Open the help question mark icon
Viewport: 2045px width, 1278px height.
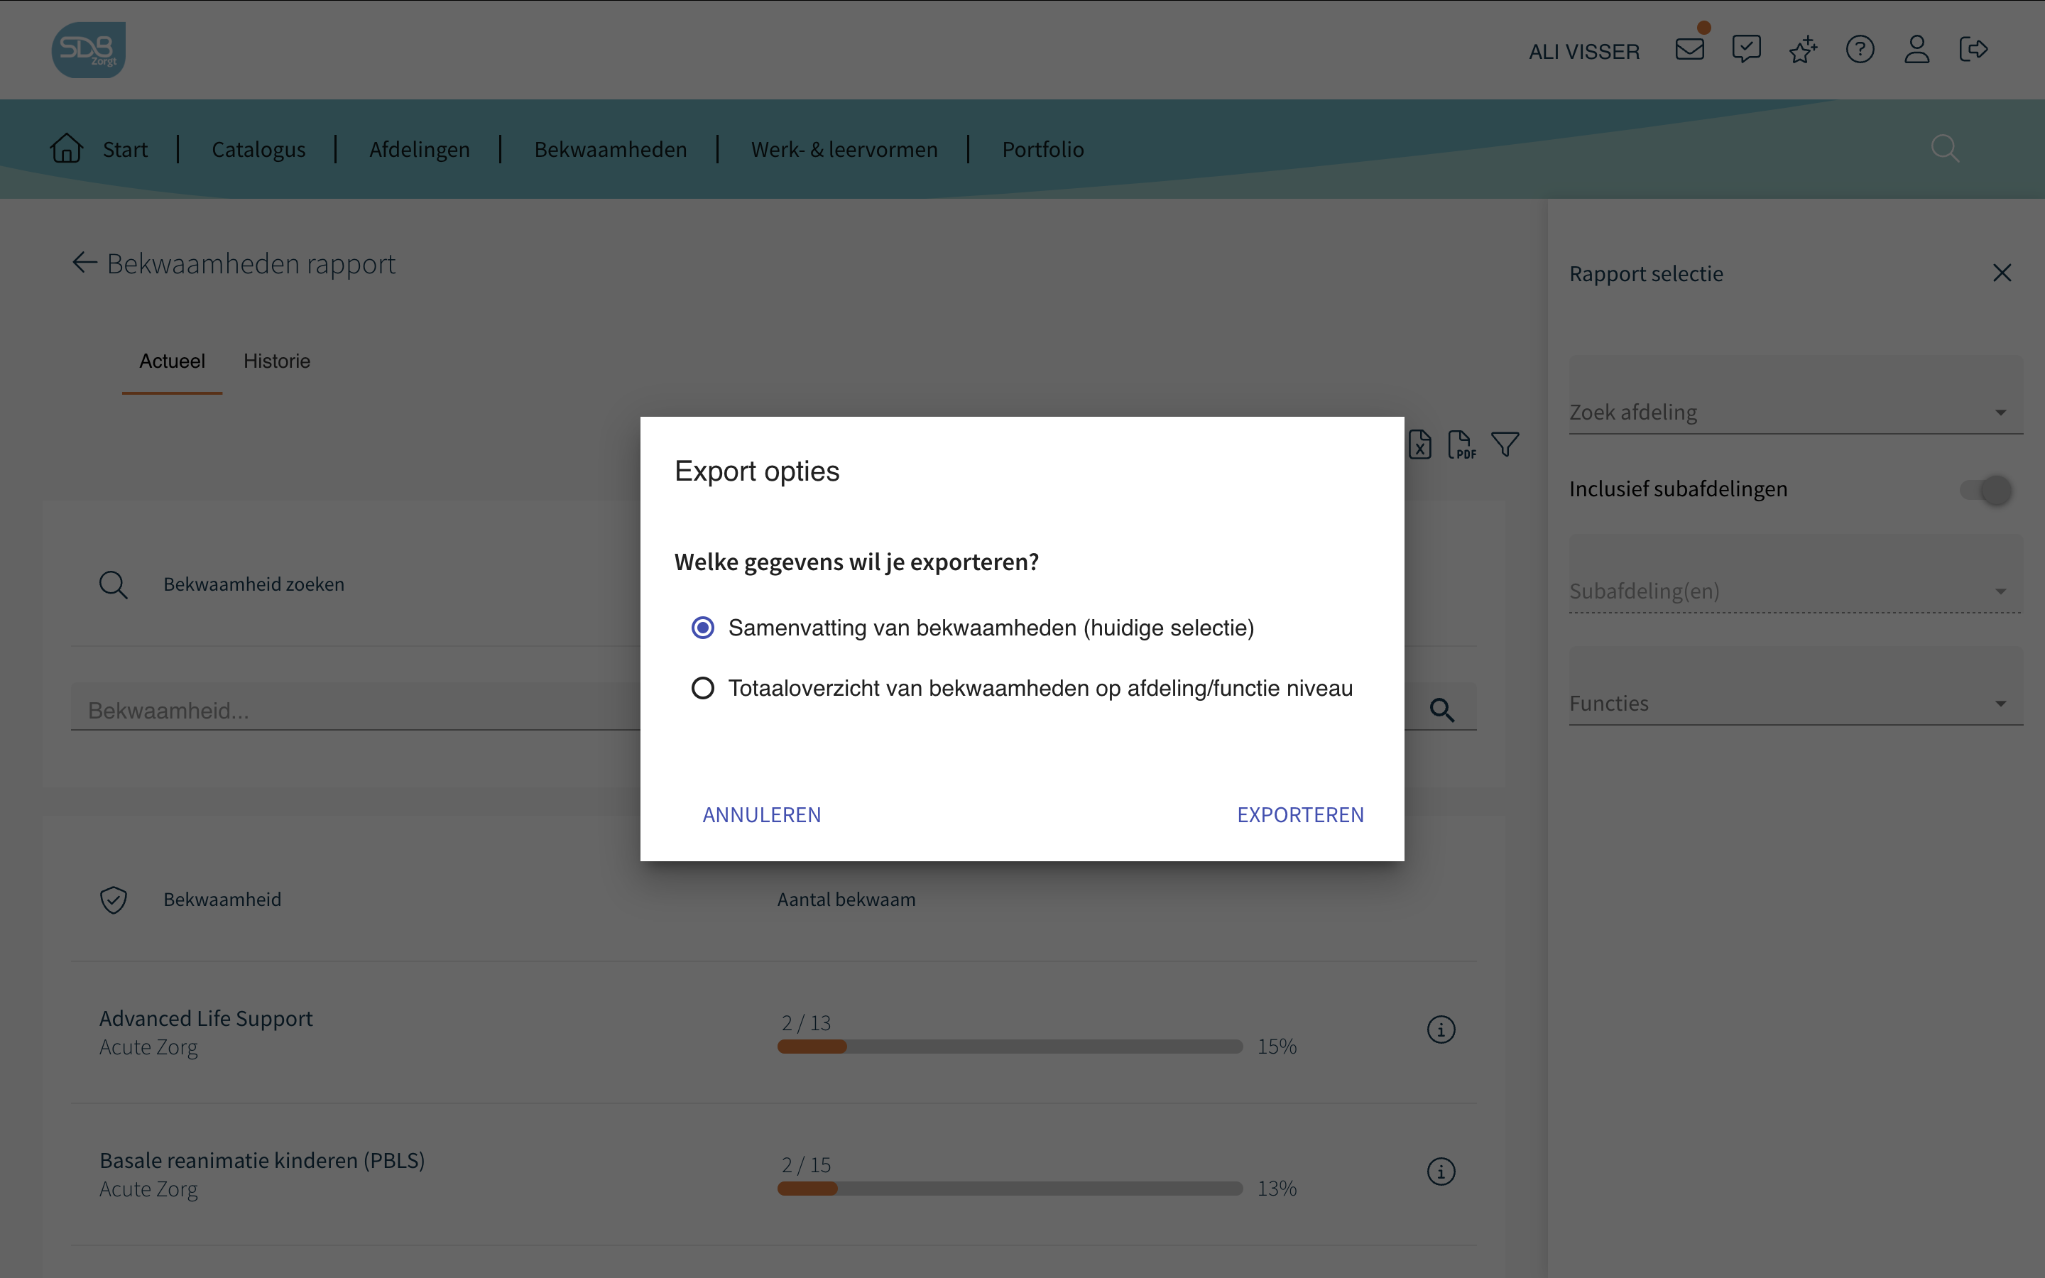click(x=1860, y=50)
